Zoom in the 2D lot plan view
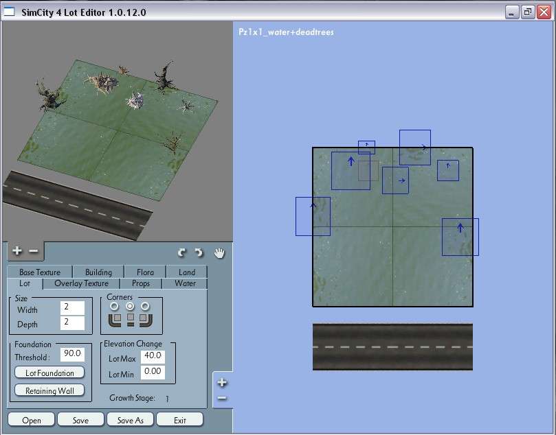The width and height of the screenshot is (556, 435). click(x=222, y=383)
